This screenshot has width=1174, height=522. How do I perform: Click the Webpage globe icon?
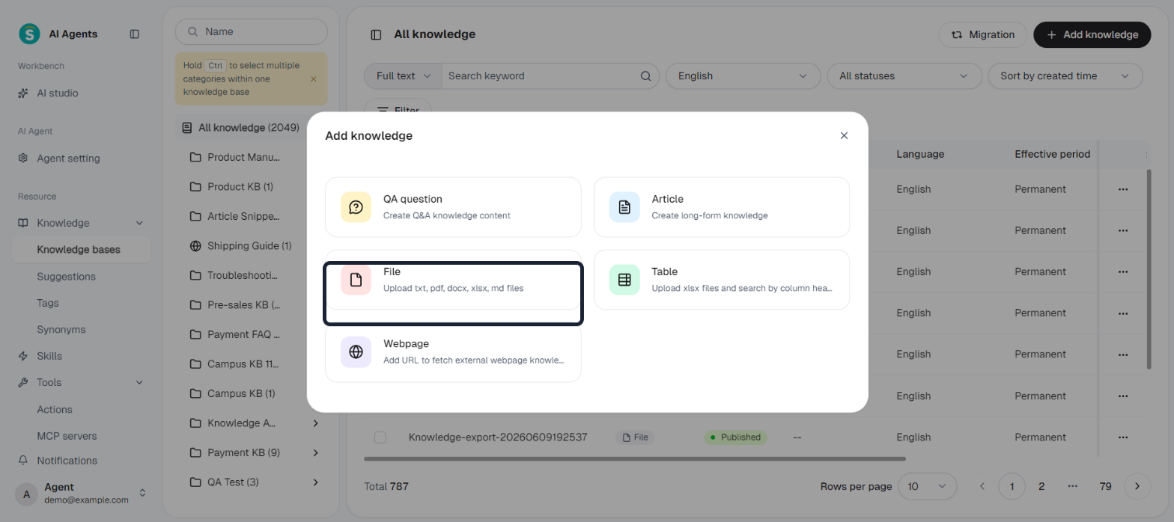pos(356,351)
